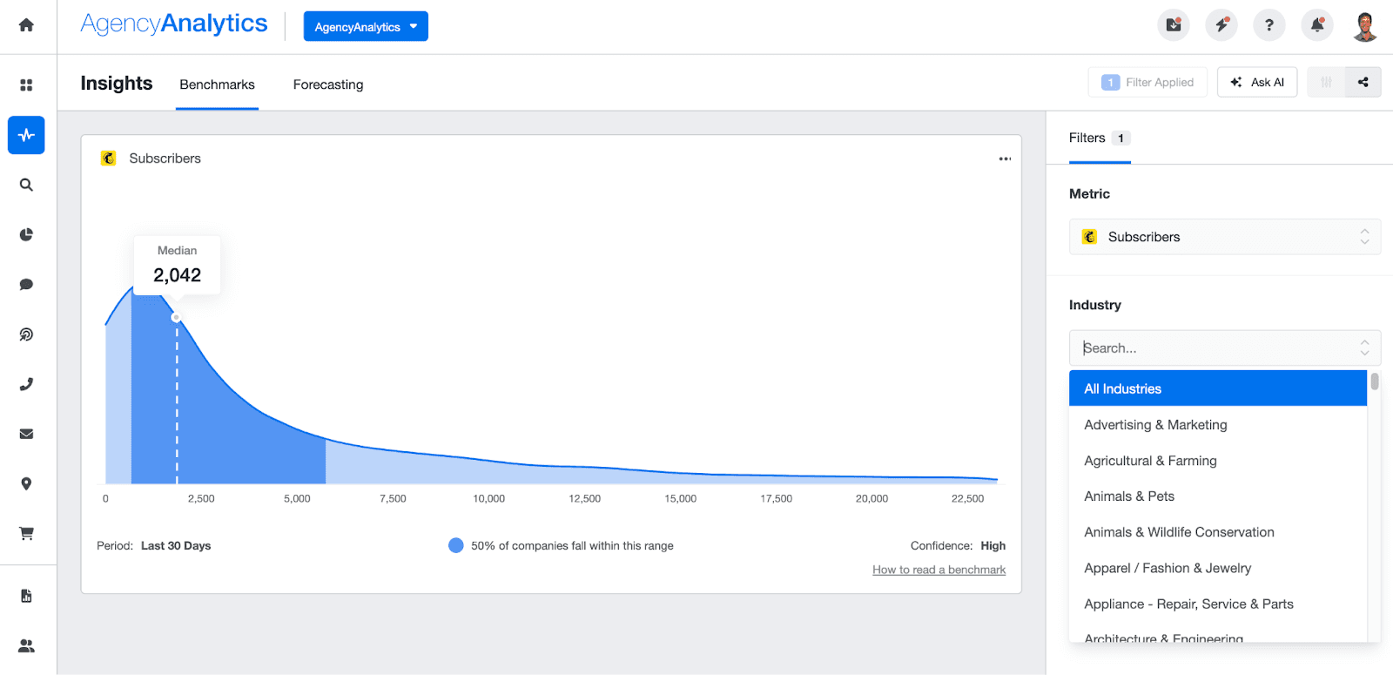The height and width of the screenshot is (675, 1393).
Task: Click the median marker point on the chart
Action: [177, 318]
